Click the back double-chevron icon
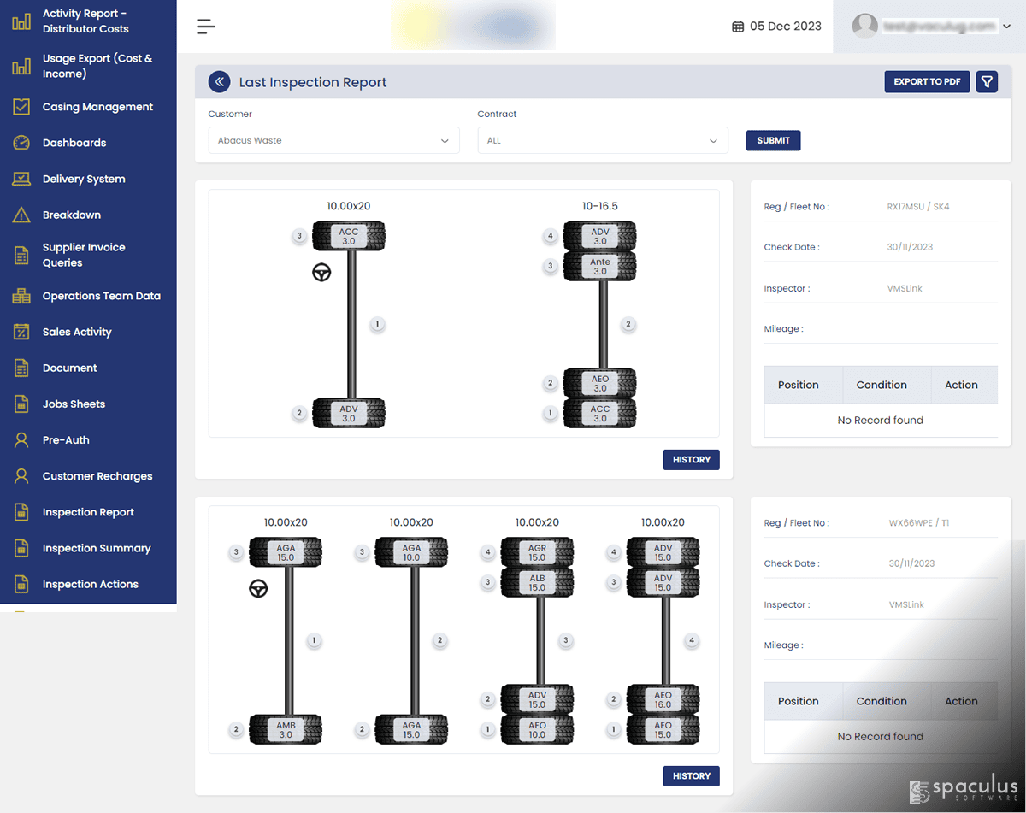The width and height of the screenshot is (1026, 813). (x=220, y=82)
